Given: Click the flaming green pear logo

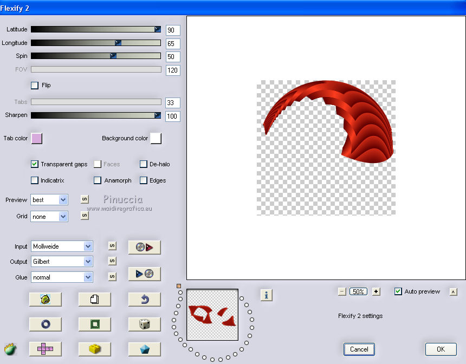Looking at the screenshot, I should pyautogui.click(x=10, y=349).
